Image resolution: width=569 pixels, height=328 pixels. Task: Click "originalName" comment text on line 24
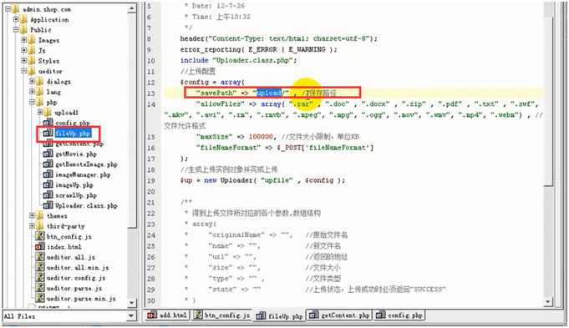(x=236, y=235)
